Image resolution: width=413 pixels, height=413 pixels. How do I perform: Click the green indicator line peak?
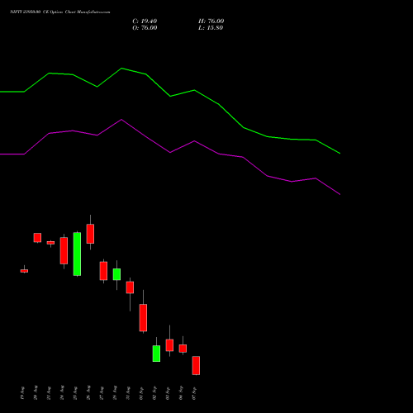click(121, 69)
